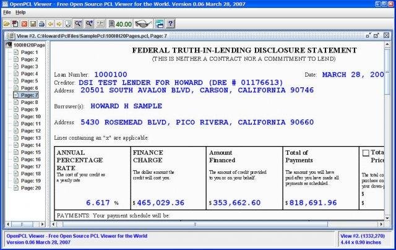Save the document with the floppy disk icon
The width and height of the screenshot is (396, 250).
33,24
